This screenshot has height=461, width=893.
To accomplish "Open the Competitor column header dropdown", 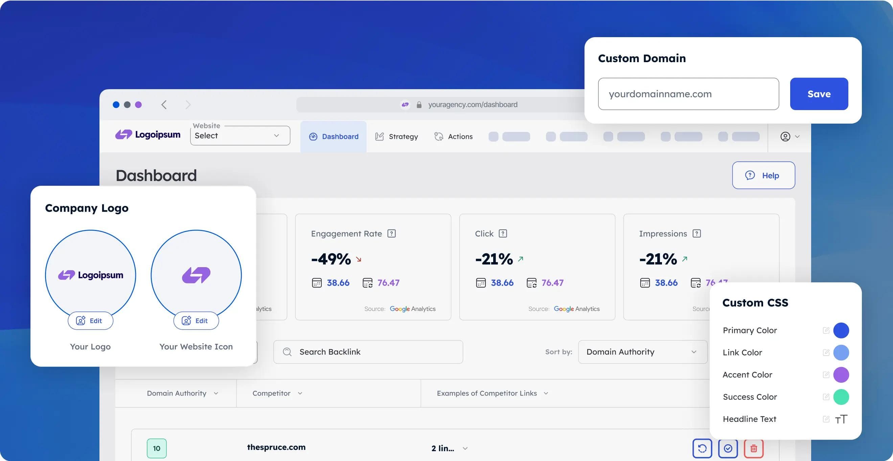I will [x=277, y=393].
